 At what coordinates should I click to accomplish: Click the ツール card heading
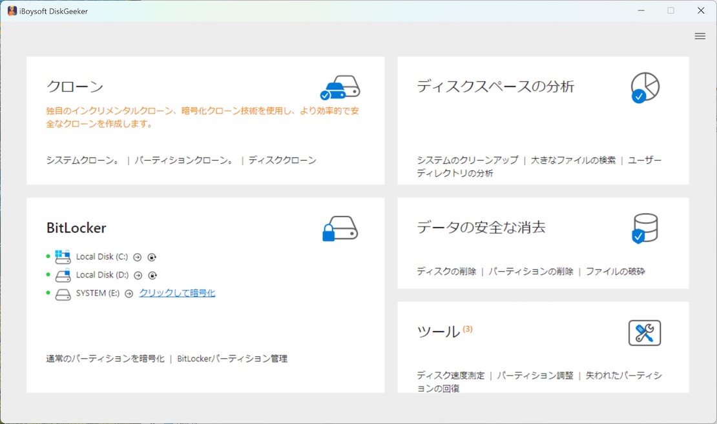[x=438, y=332]
